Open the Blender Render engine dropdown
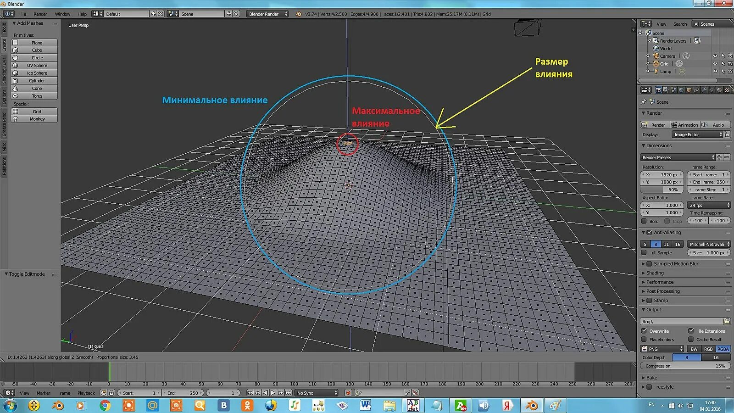734x413 pixels. pos(267,14)
